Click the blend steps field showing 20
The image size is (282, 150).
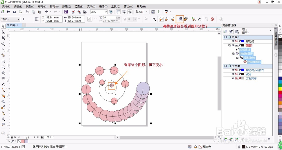(x=109, y=17)
